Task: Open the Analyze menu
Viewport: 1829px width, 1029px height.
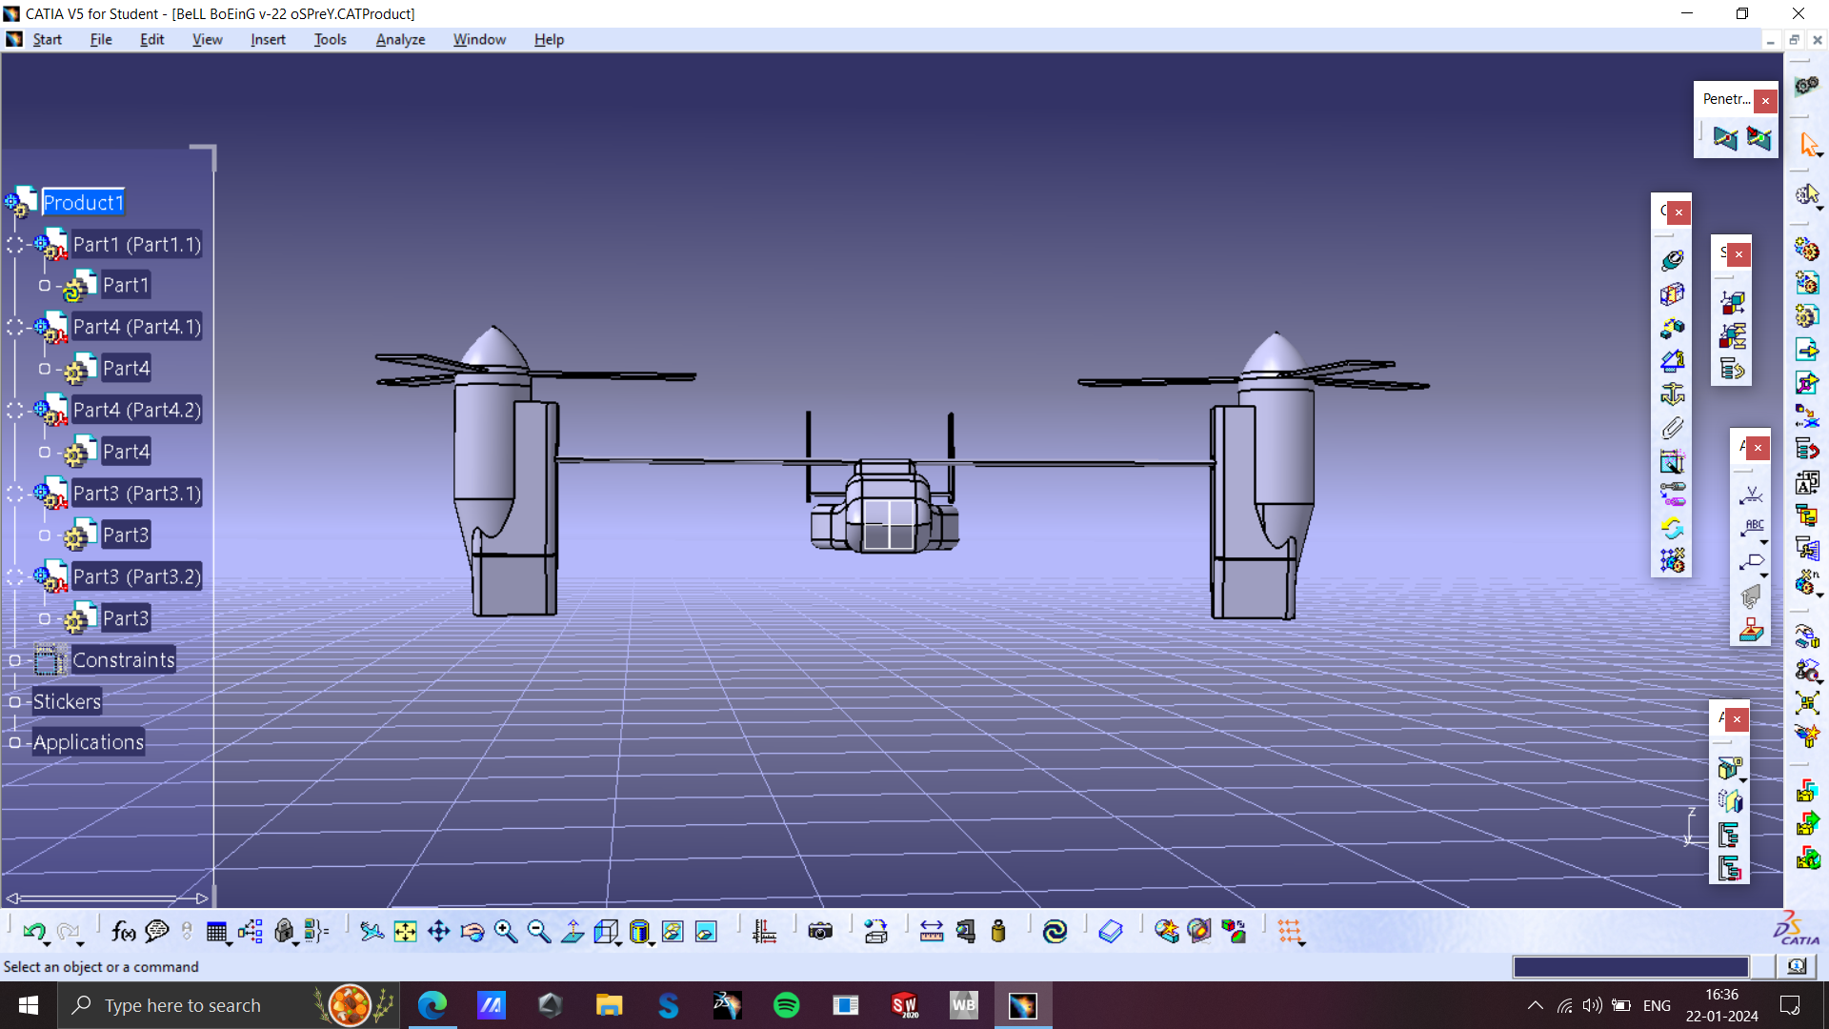Action: pos(400,39)
